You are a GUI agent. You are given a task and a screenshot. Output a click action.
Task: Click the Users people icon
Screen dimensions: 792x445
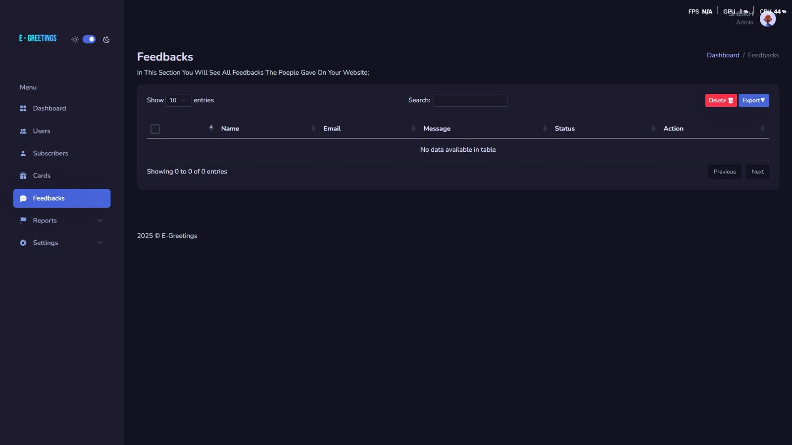pos(23,131)
